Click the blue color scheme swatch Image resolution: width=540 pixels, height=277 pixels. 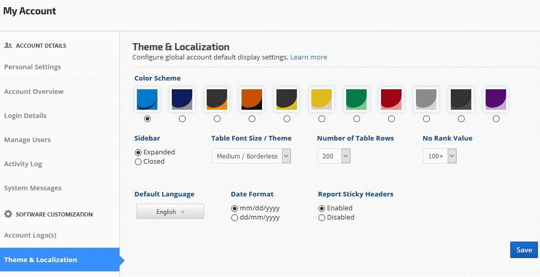(x=147, y=100)
